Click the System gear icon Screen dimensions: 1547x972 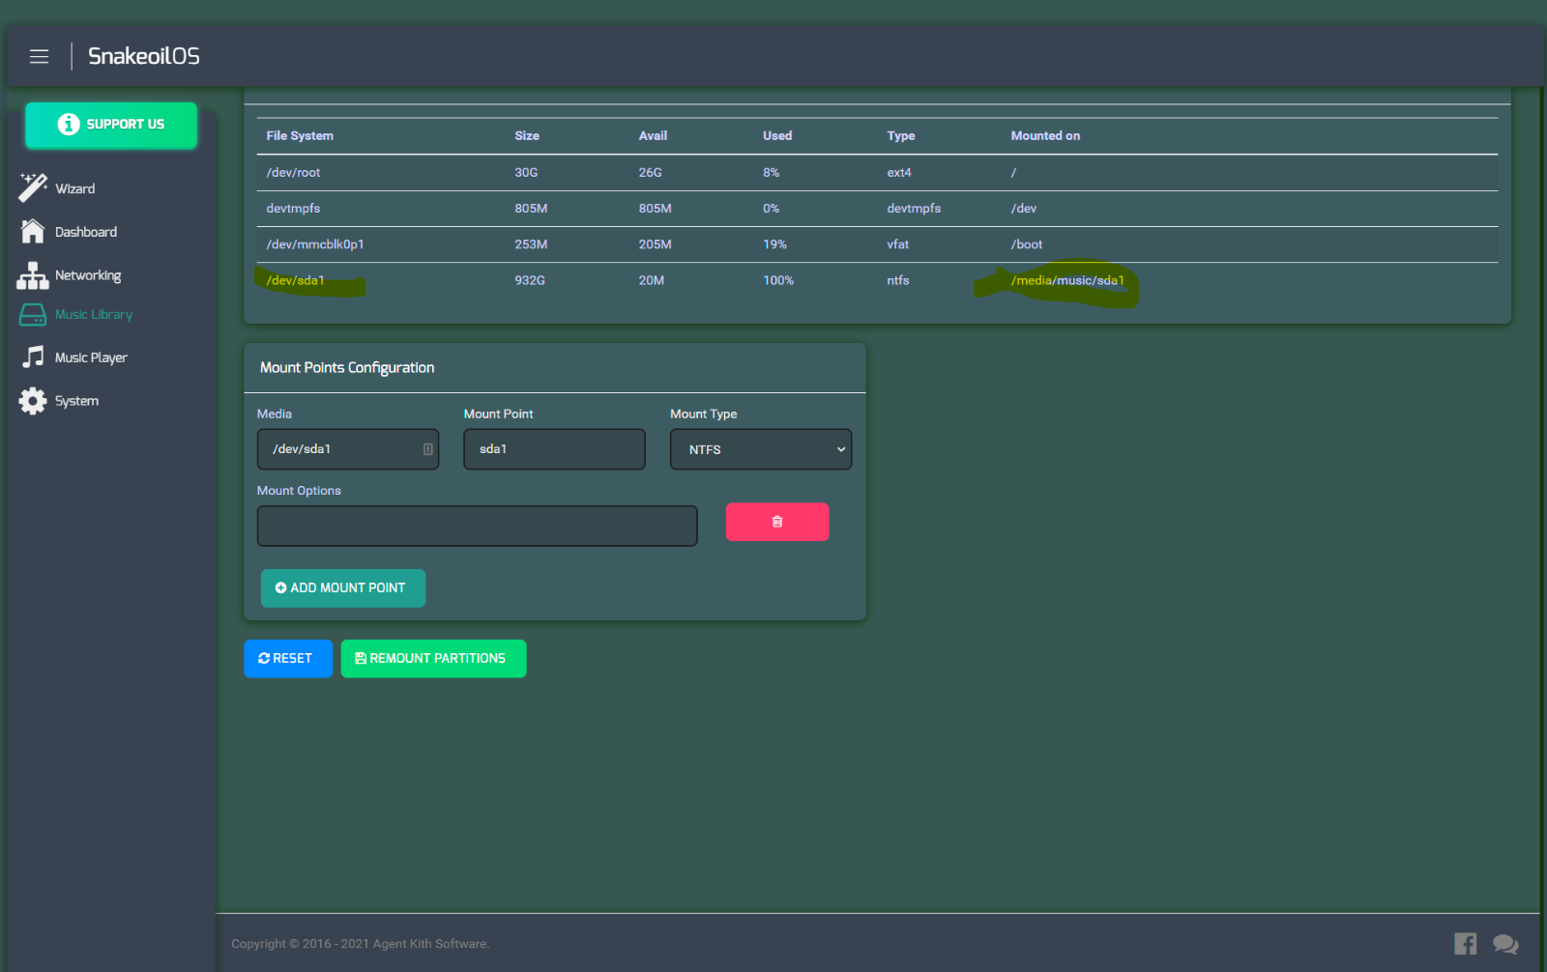point(33,401)
